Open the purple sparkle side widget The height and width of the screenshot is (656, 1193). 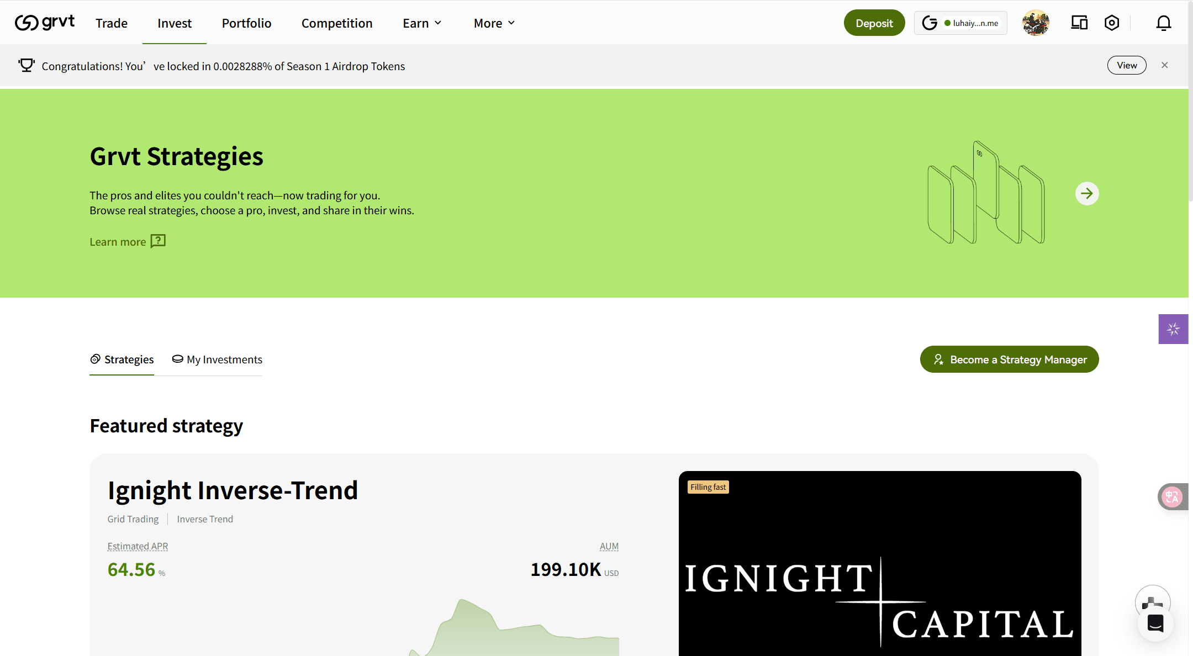(1173, 329)
